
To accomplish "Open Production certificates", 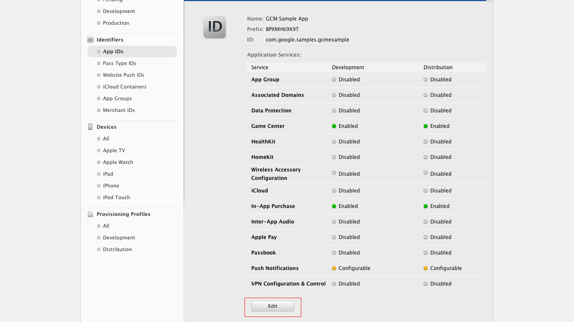I will tap(116, 23).
